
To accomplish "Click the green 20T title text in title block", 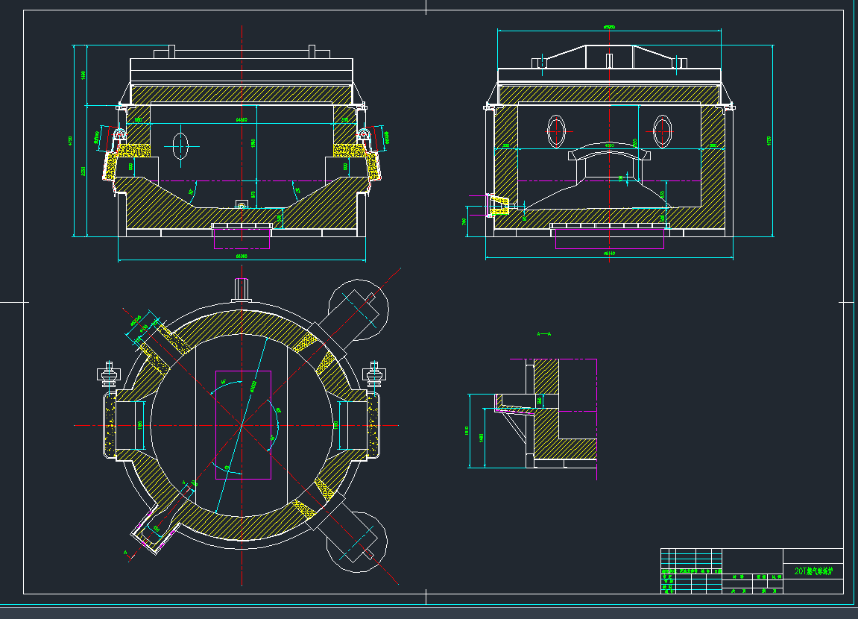I will pyautogui.click(x=813, y=572).
